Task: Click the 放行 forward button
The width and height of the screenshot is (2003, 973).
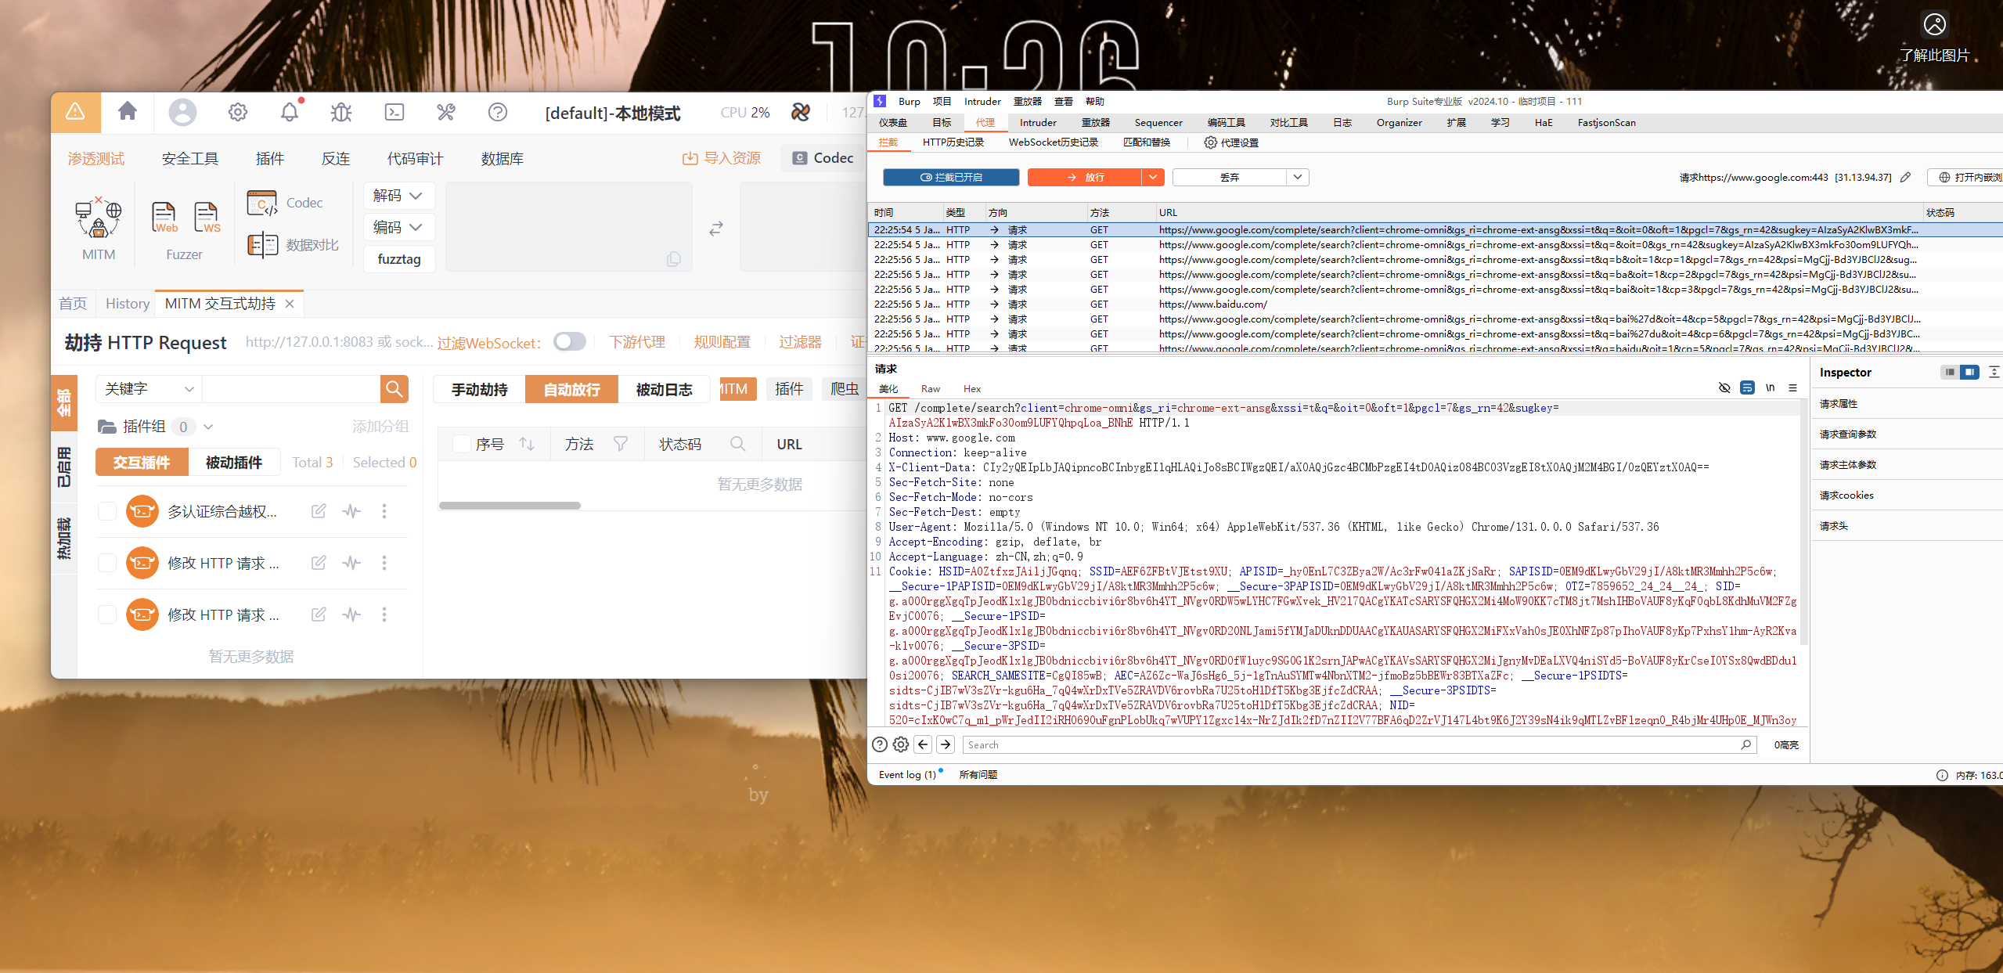Action: pos(1084,178)
